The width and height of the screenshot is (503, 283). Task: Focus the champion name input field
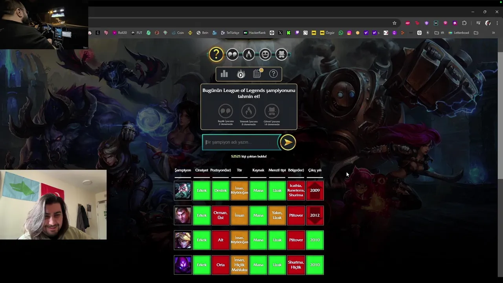(x=240, y=142)
